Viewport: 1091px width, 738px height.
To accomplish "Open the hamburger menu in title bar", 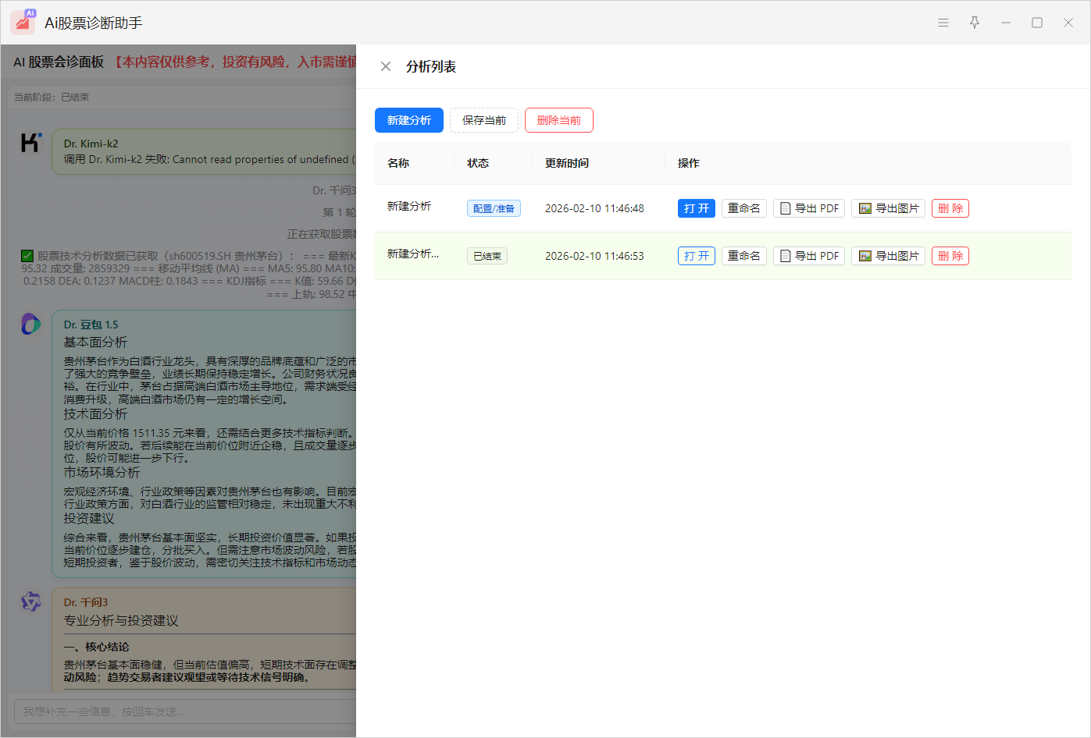I will click(943, 23).
